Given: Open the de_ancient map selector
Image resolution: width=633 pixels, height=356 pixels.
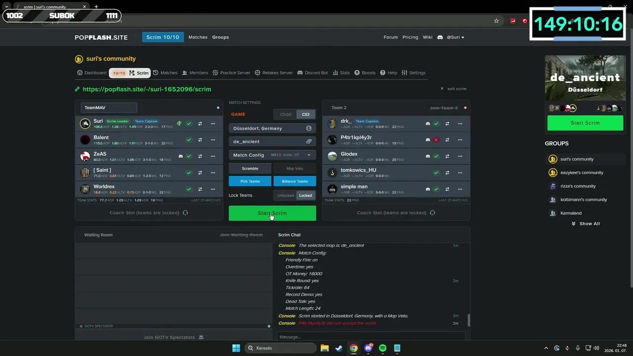Looking at the screenshot, I should tap(272, 141).
